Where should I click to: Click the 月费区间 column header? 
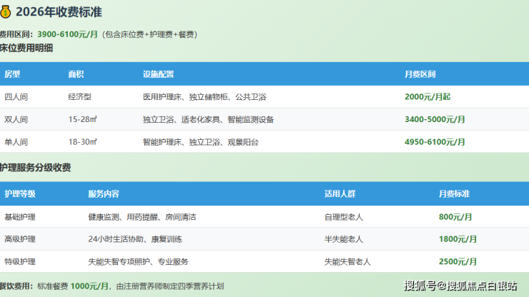pos(420,74)
